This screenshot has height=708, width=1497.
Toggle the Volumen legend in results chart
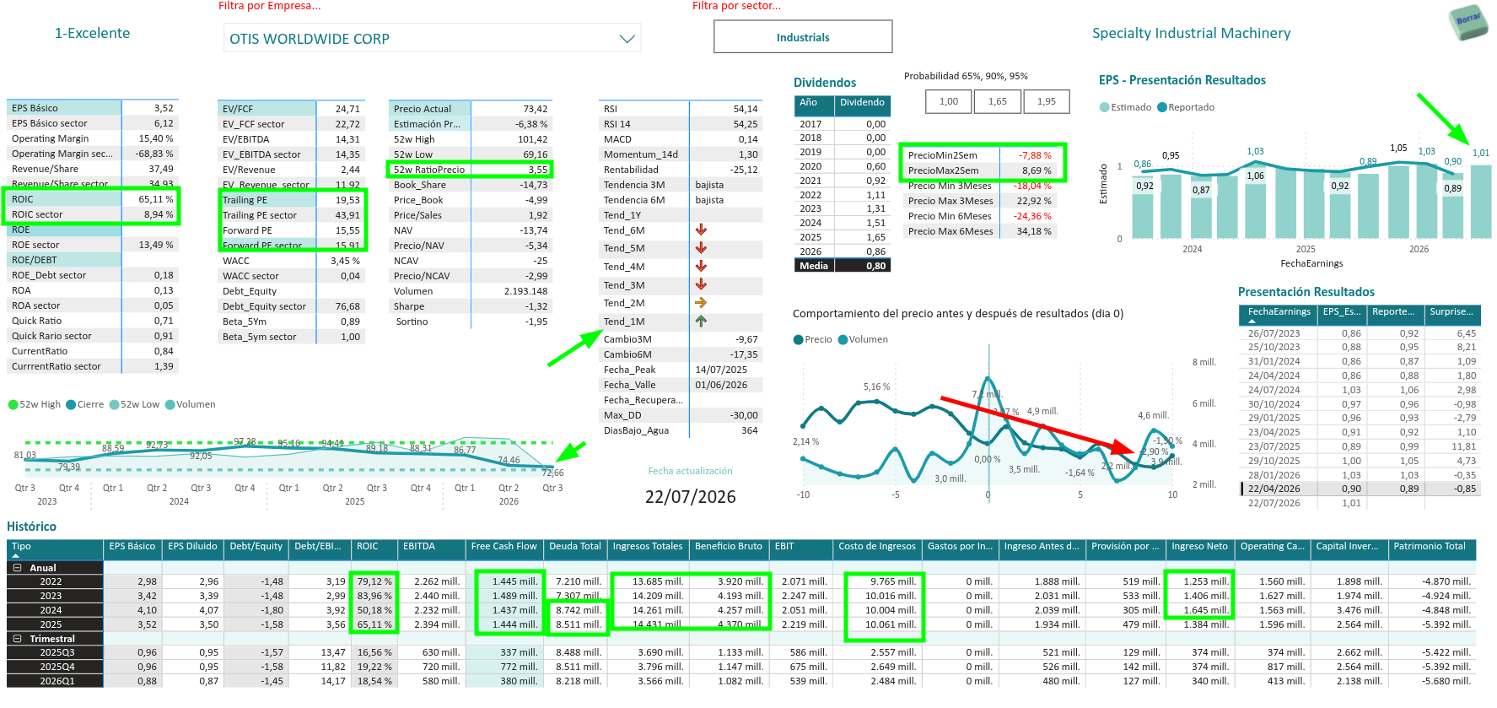tap(863, 339)
